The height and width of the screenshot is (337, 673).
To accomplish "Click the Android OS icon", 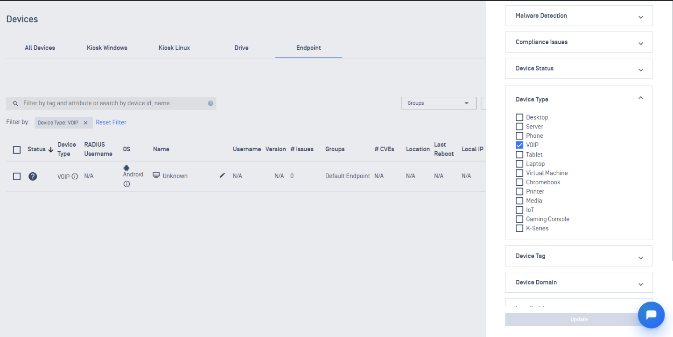I will [126, 168].
